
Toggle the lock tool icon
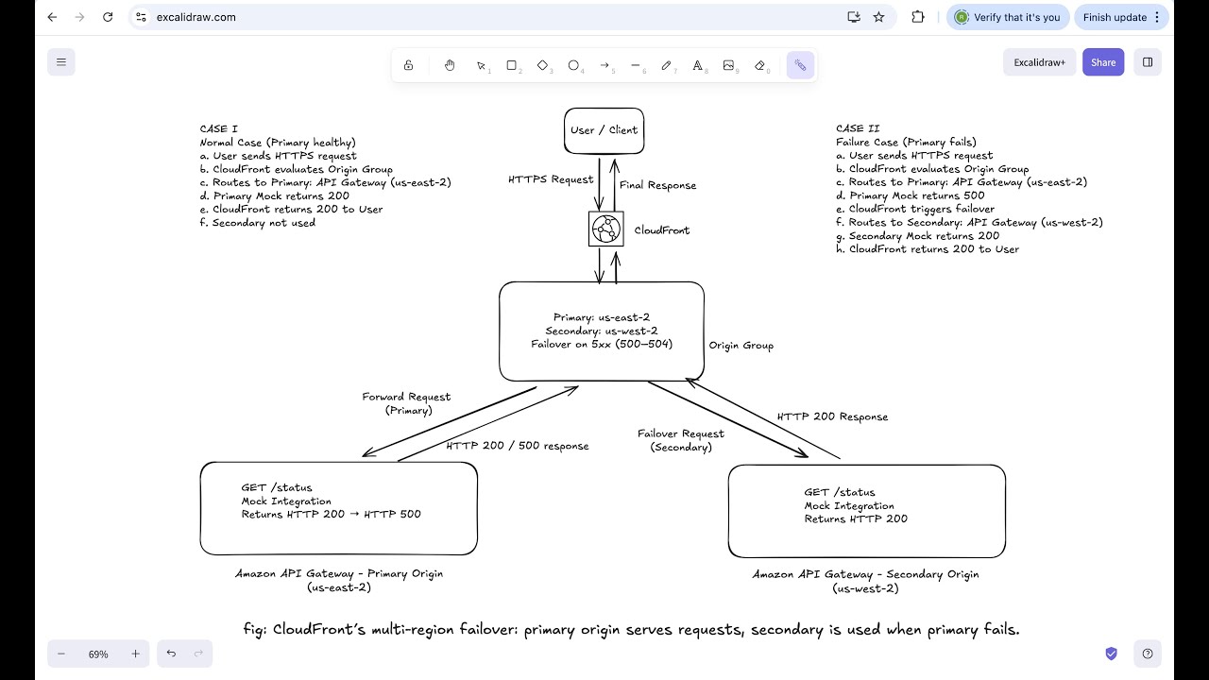point(408,65)
